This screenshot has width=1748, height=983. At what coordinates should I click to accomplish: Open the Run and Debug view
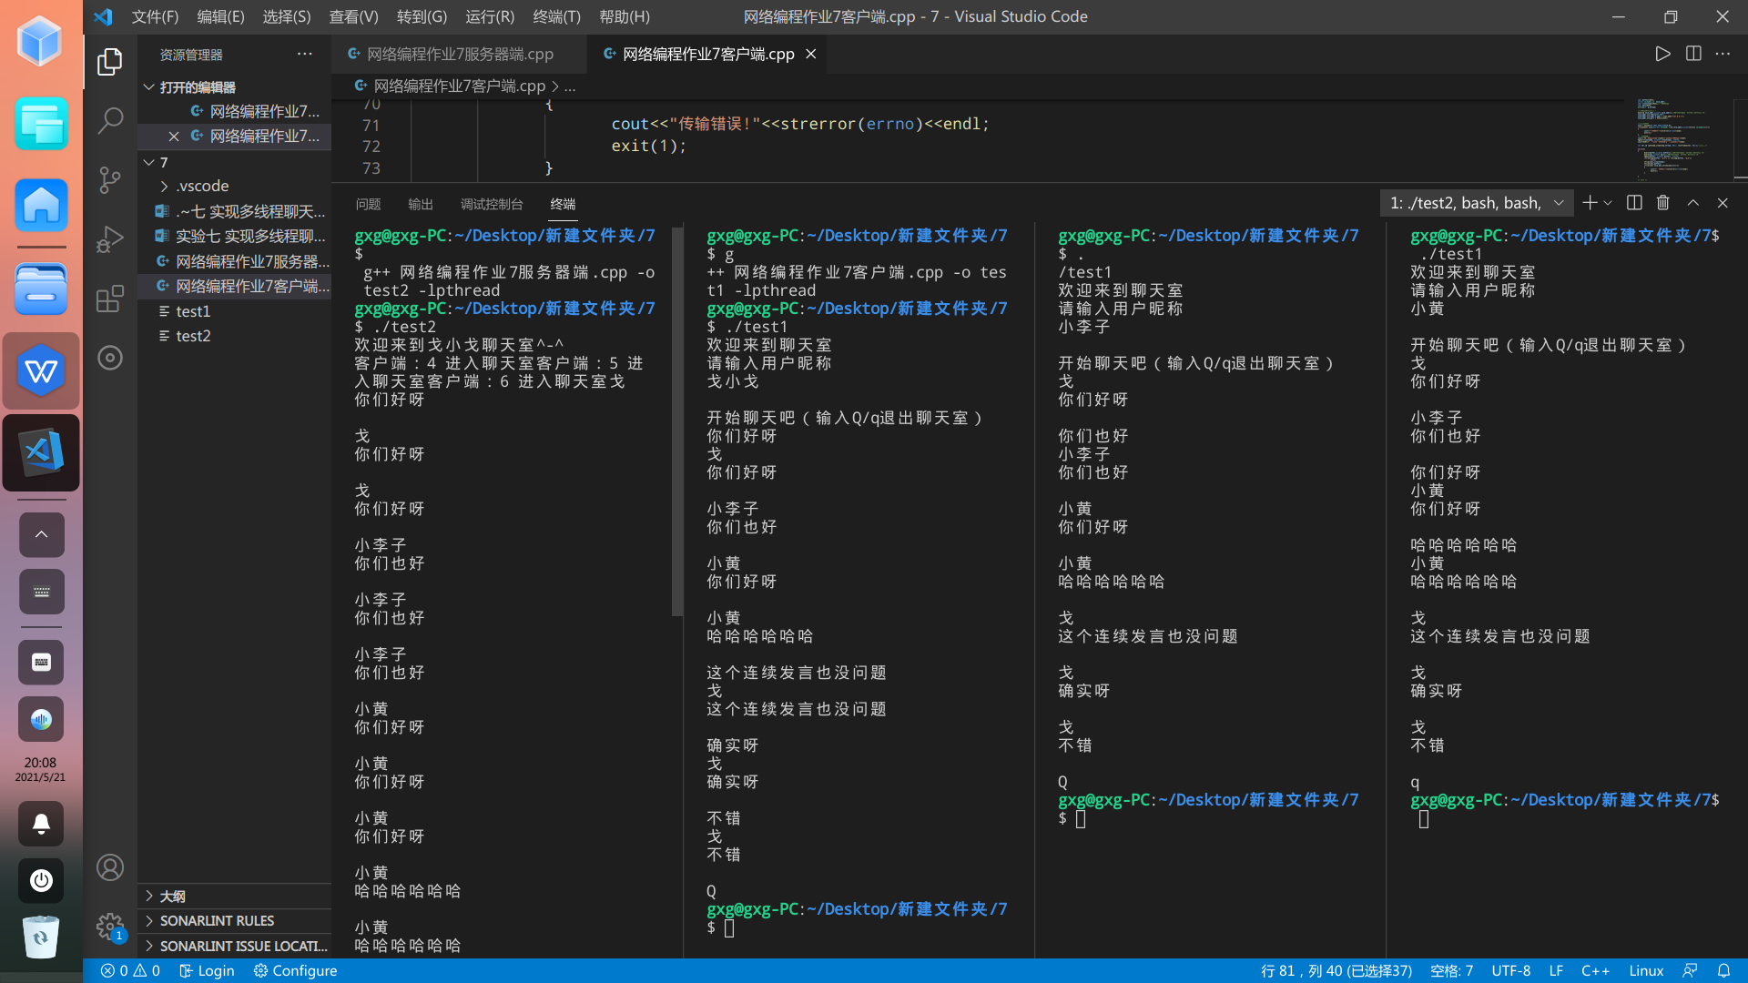pos(110,238)
